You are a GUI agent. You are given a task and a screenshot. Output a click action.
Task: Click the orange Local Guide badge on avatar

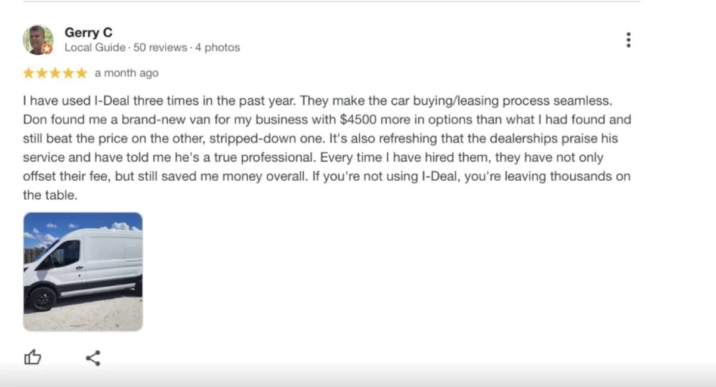coord(47,49)
